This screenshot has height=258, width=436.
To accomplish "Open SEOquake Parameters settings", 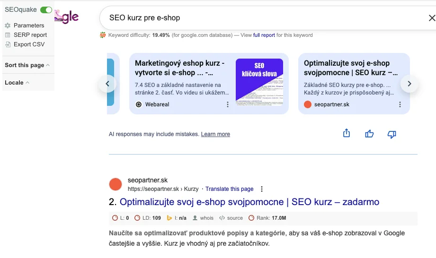I will (28, 26).
